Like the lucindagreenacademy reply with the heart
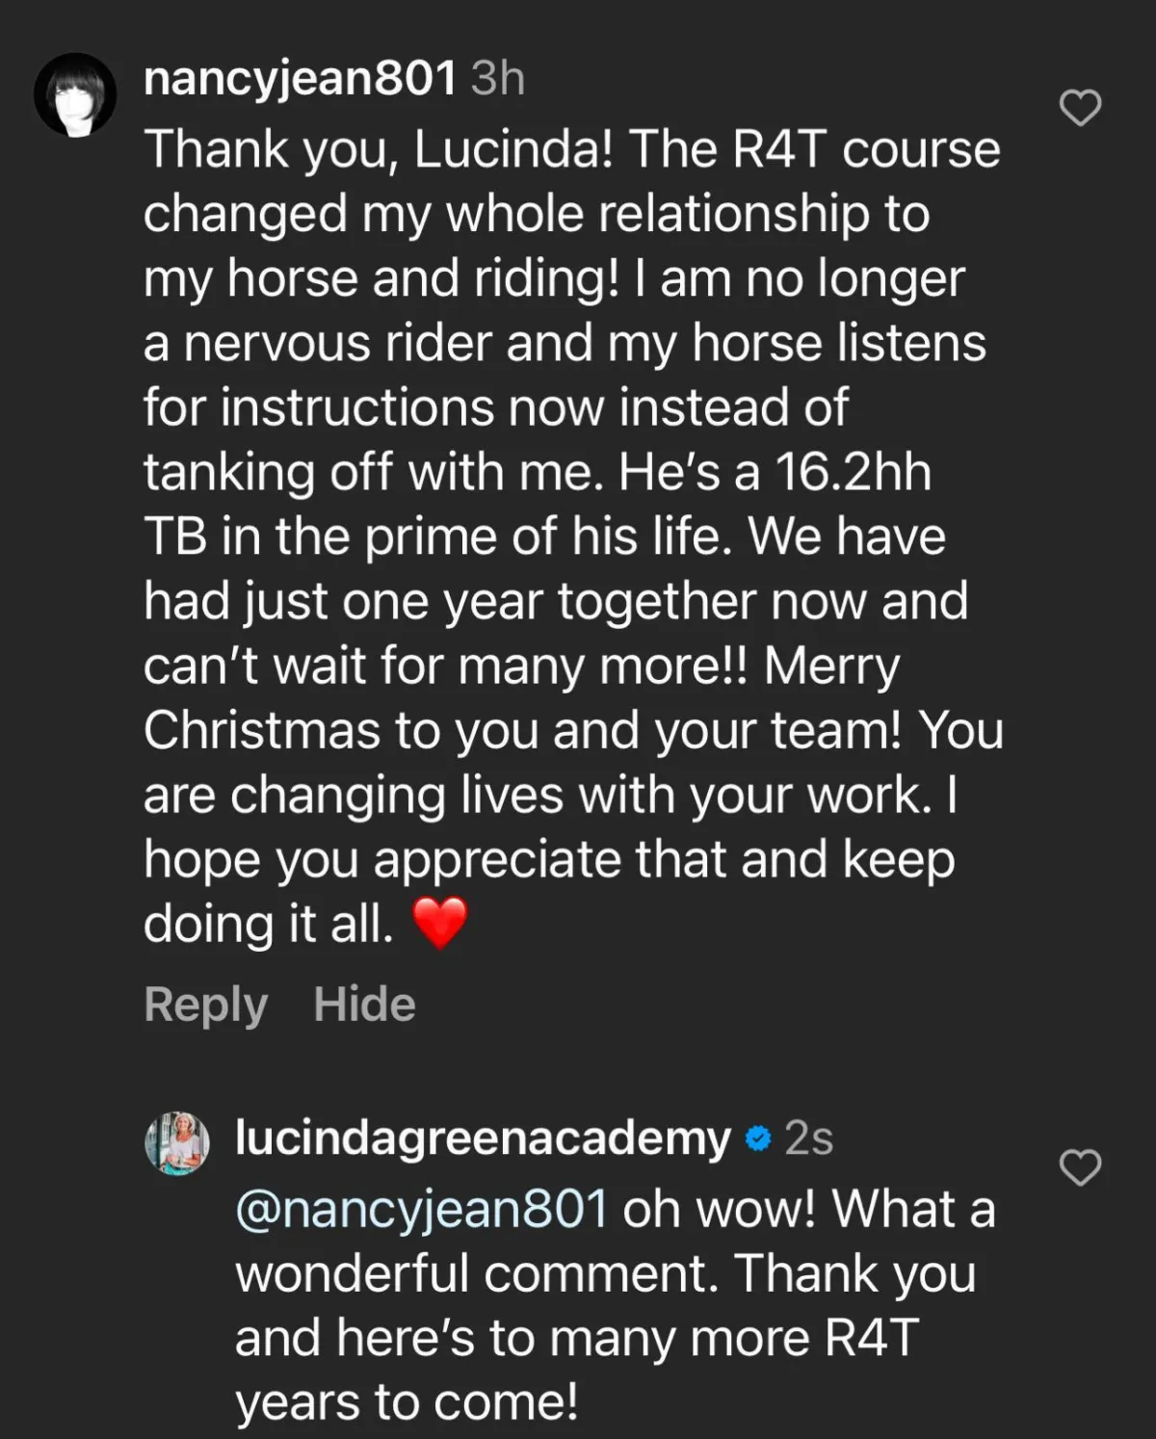The image size is (1156, 1439). click(1080, 1167)
